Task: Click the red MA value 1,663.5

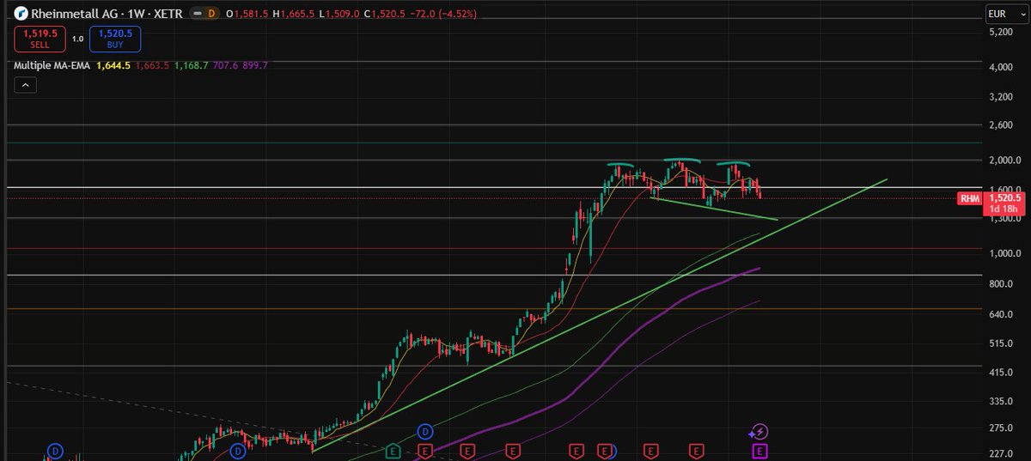Action: [152, 65]
